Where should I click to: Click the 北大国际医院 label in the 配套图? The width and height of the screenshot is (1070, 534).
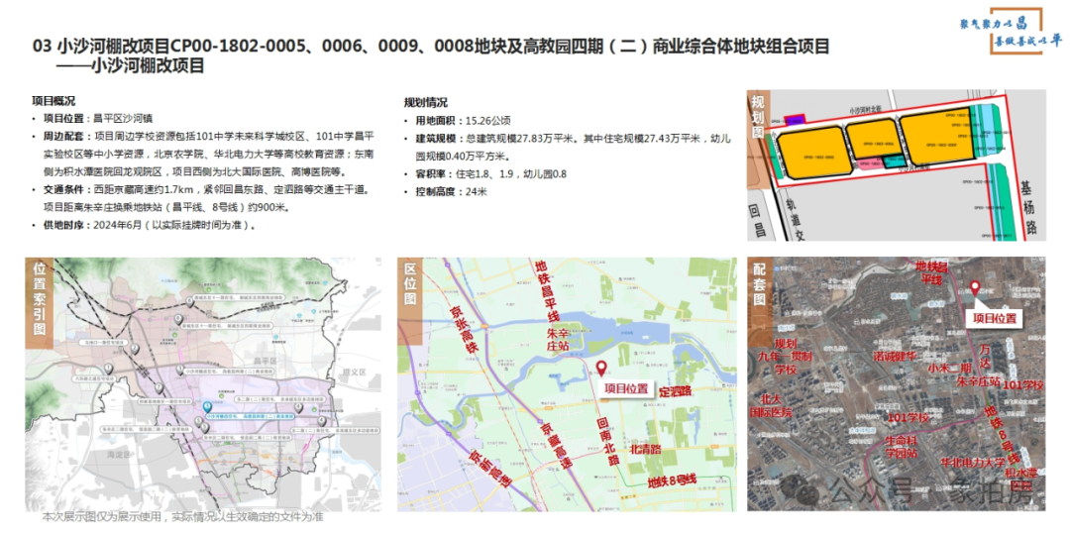(x=772, y=406)
